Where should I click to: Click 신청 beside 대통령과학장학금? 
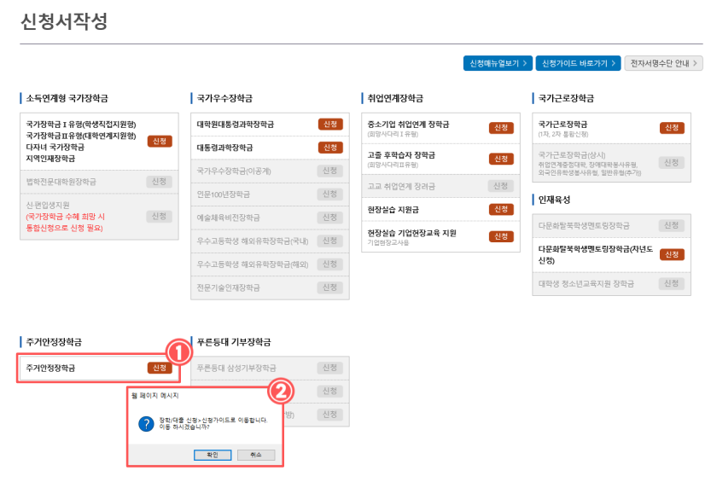[330, 148]
